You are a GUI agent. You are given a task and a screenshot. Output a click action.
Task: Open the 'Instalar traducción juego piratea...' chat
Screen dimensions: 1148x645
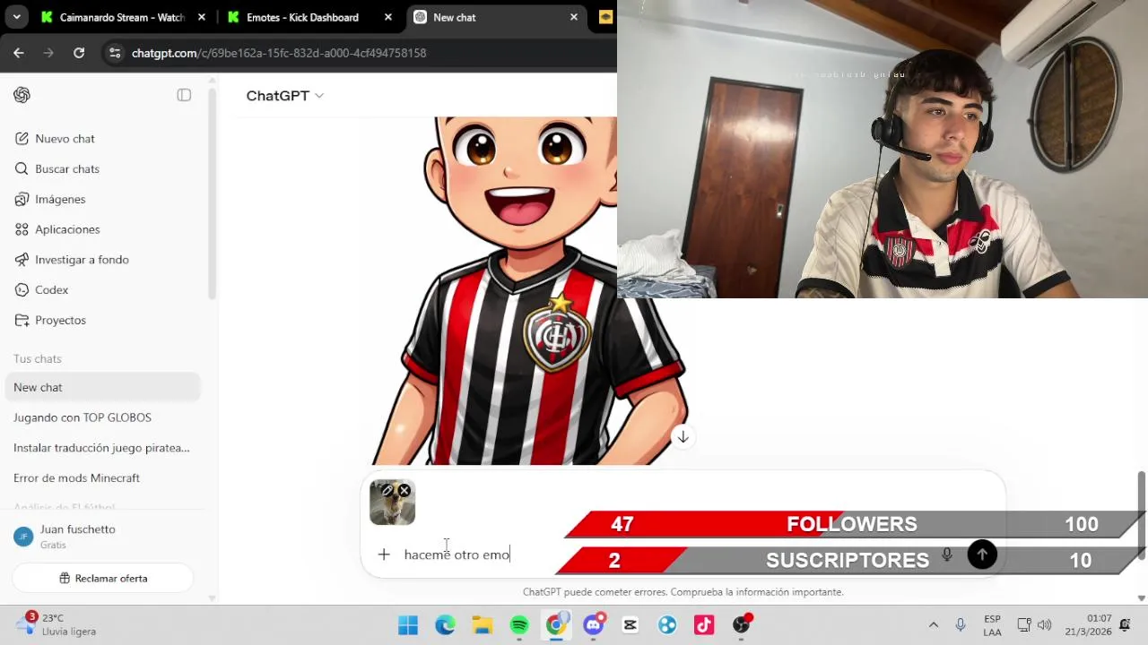click(x=103, y=448)
